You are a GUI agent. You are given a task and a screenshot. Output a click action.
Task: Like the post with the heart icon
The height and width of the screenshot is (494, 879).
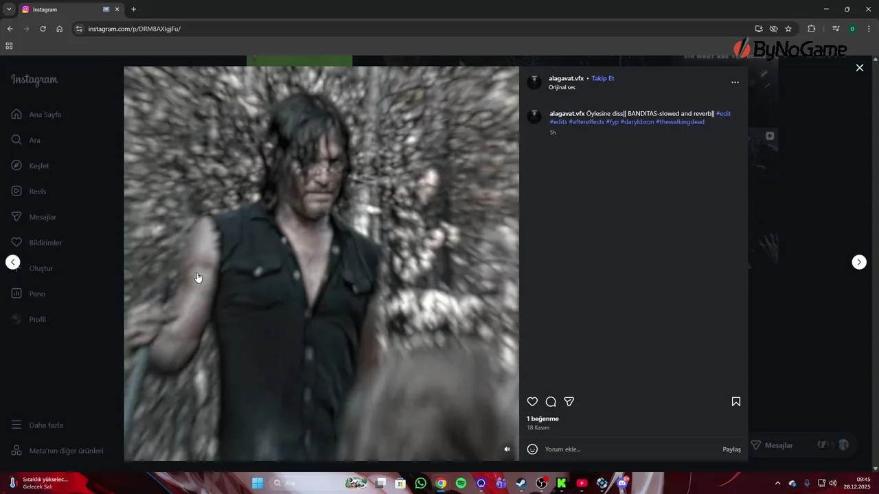[x=532, y=402]
